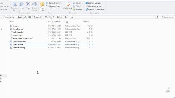
Task: Click the 2016-05-01 15:14 date cell
Action: (54, 44)
